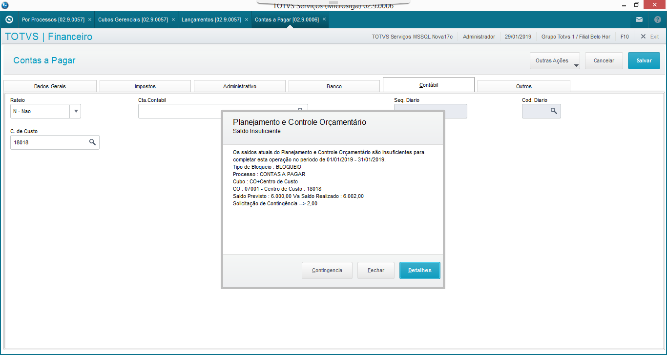Click the Processo : CONTAS A PAGAR line
Viewport: 667px width, 355px height.
(x=269, y=174)
